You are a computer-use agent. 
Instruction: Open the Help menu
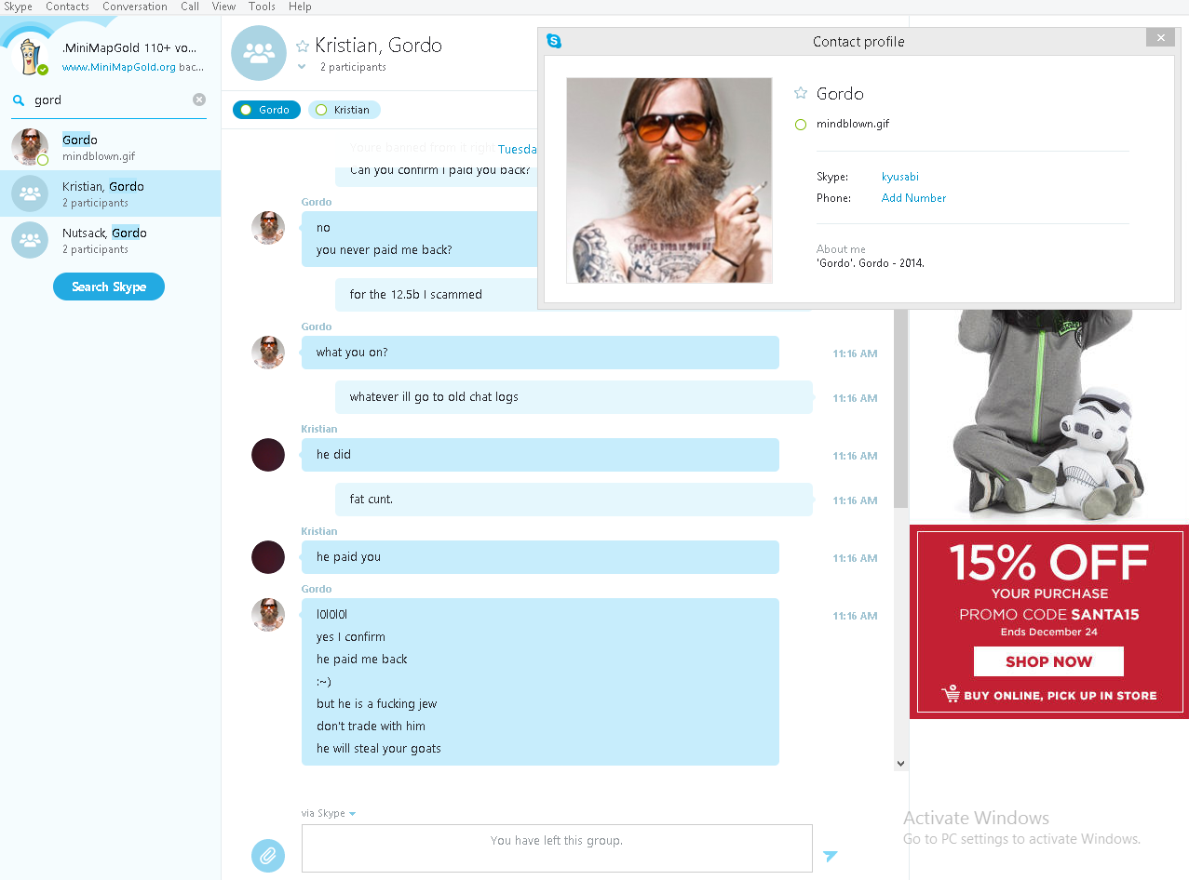click(300, 7)
